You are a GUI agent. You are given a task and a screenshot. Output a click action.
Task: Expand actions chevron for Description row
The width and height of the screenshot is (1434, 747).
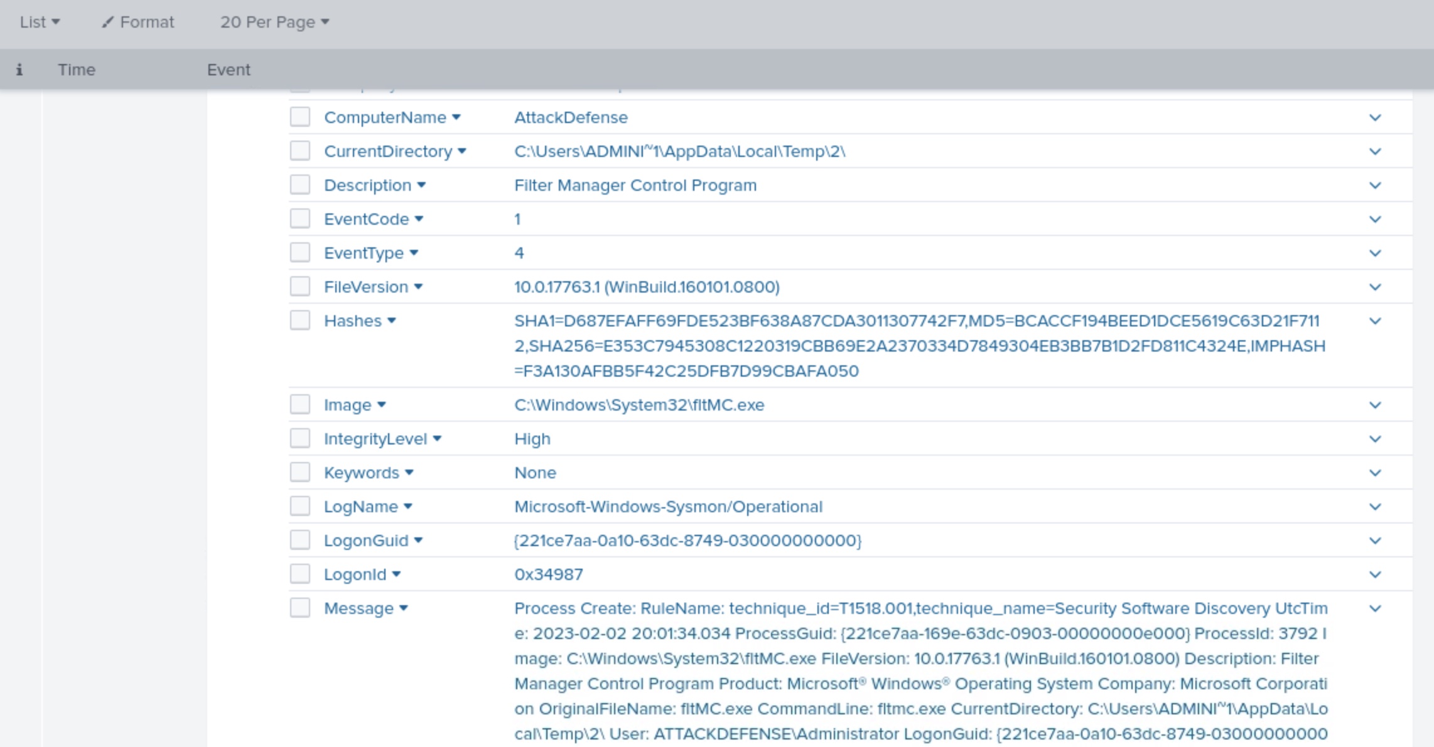pos(1375,185)
